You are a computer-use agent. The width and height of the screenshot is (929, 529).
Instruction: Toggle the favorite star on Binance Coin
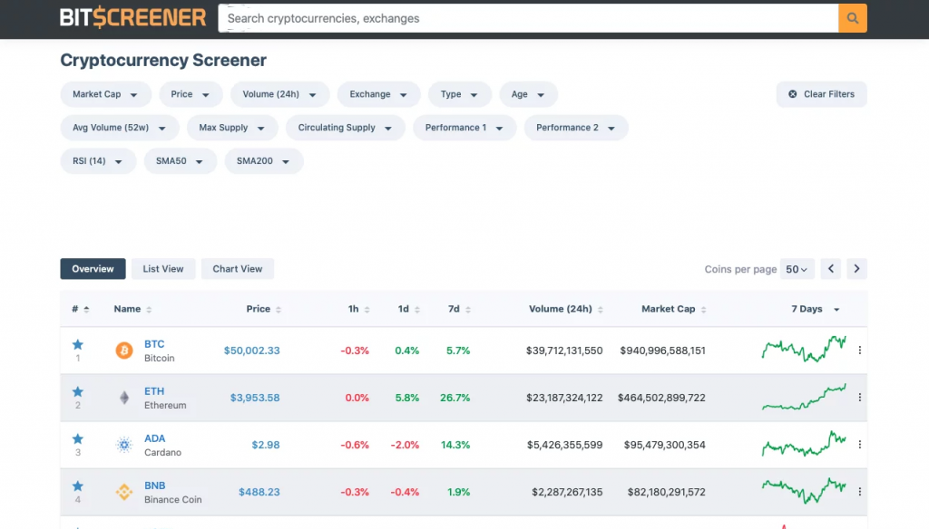77,485
